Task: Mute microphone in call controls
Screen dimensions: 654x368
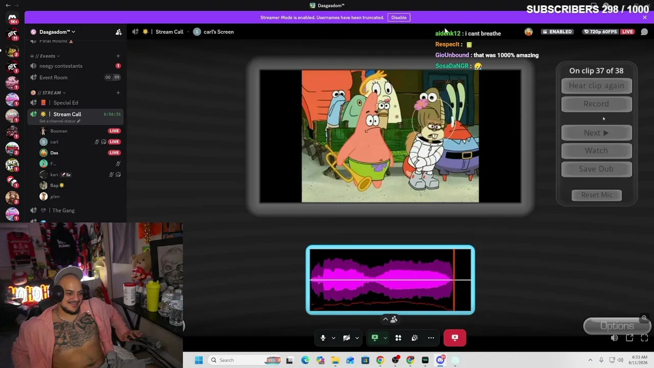Action: click(x=323, y=338)
